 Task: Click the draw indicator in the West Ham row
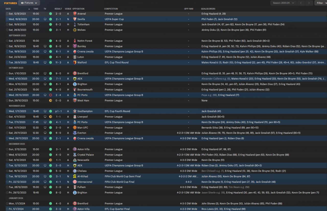(x=51, y=101)
